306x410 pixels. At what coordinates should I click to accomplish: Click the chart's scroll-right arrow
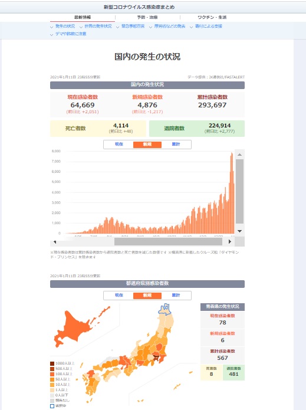tap(230, 242)
